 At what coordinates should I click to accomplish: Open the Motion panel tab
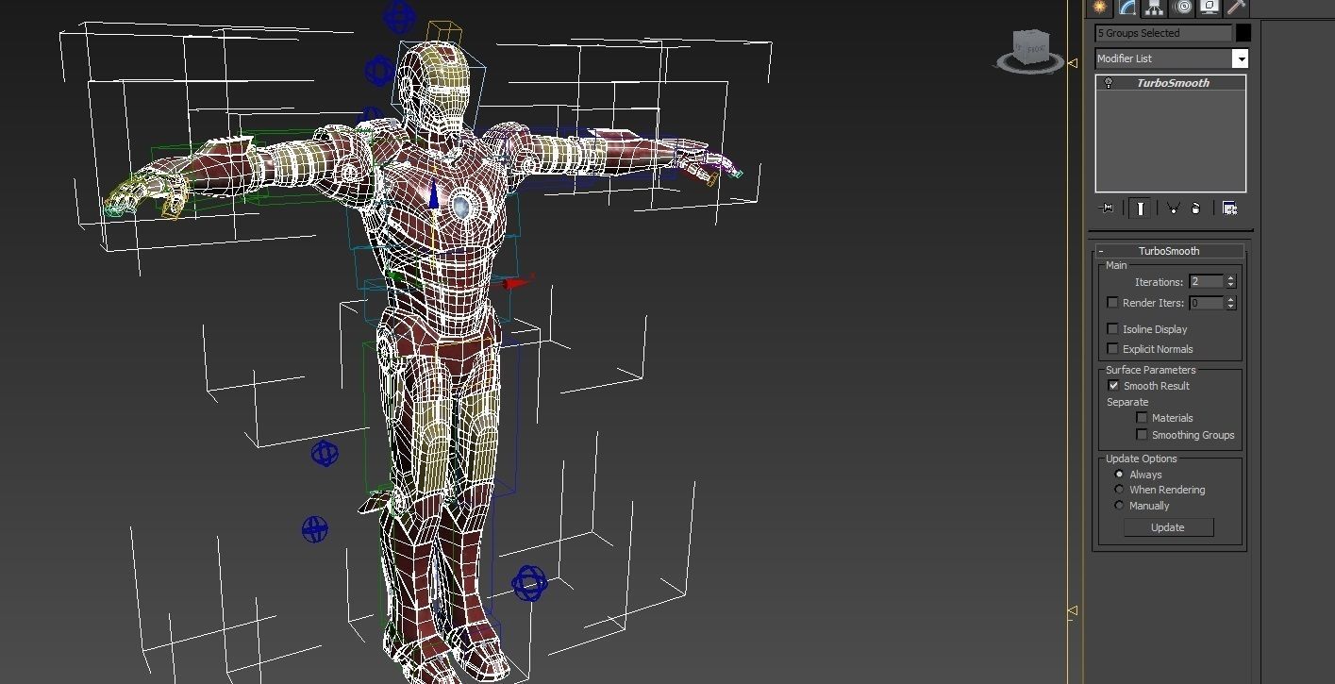(1182, 8)
